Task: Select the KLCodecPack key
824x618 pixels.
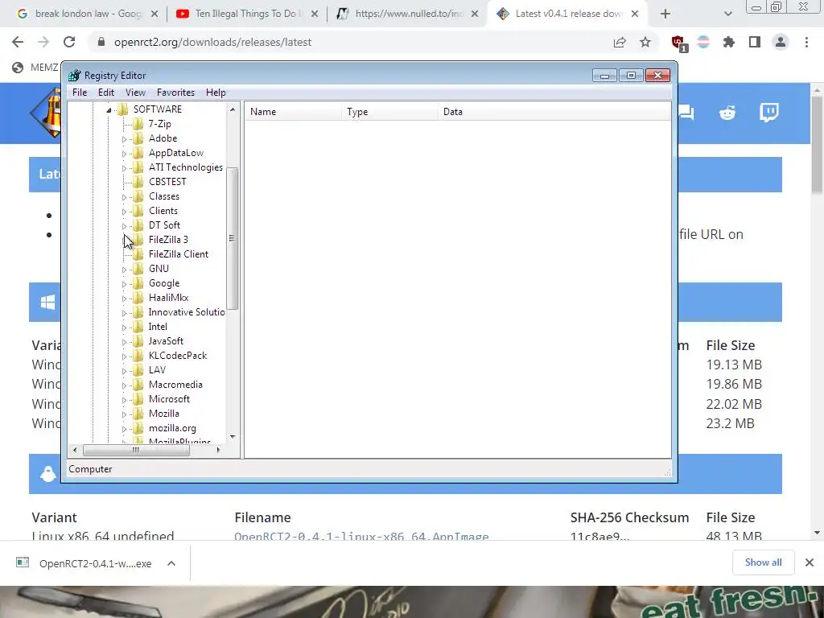Action: (x=178, y=355)
